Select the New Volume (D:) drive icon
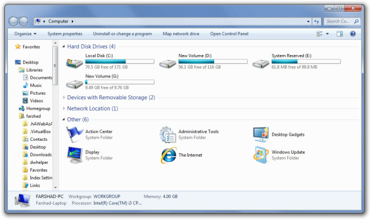 168,63
